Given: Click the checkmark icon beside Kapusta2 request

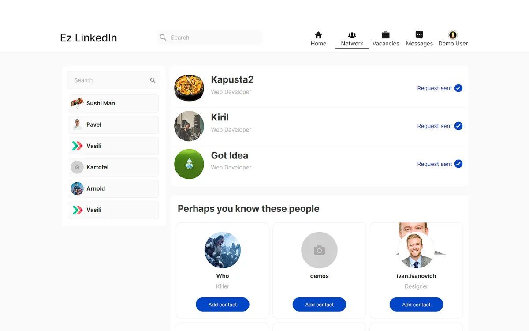Looking at the screenshot, I should [458, 88].
